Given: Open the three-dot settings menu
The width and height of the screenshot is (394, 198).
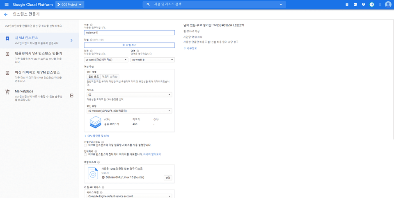Looking at the screenshot, I should (380, 4).
